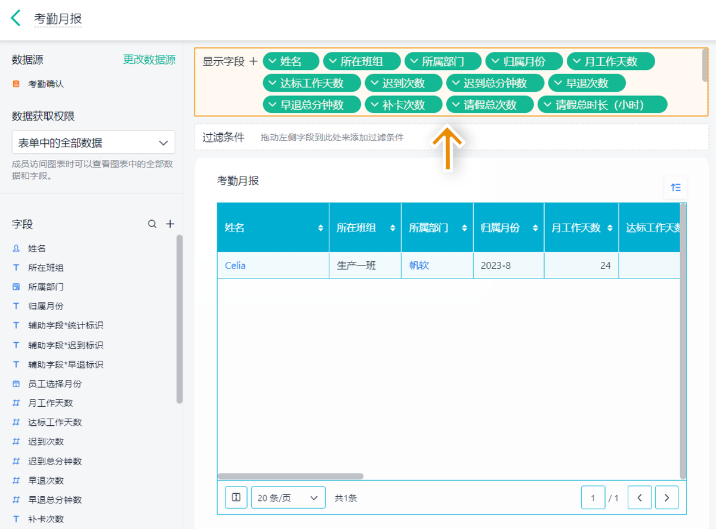Click the row height icon beside page size selector

[236, 497]
